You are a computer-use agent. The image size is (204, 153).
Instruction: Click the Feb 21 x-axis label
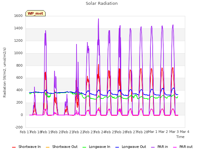pyautogui.click(x=68, y=132)
